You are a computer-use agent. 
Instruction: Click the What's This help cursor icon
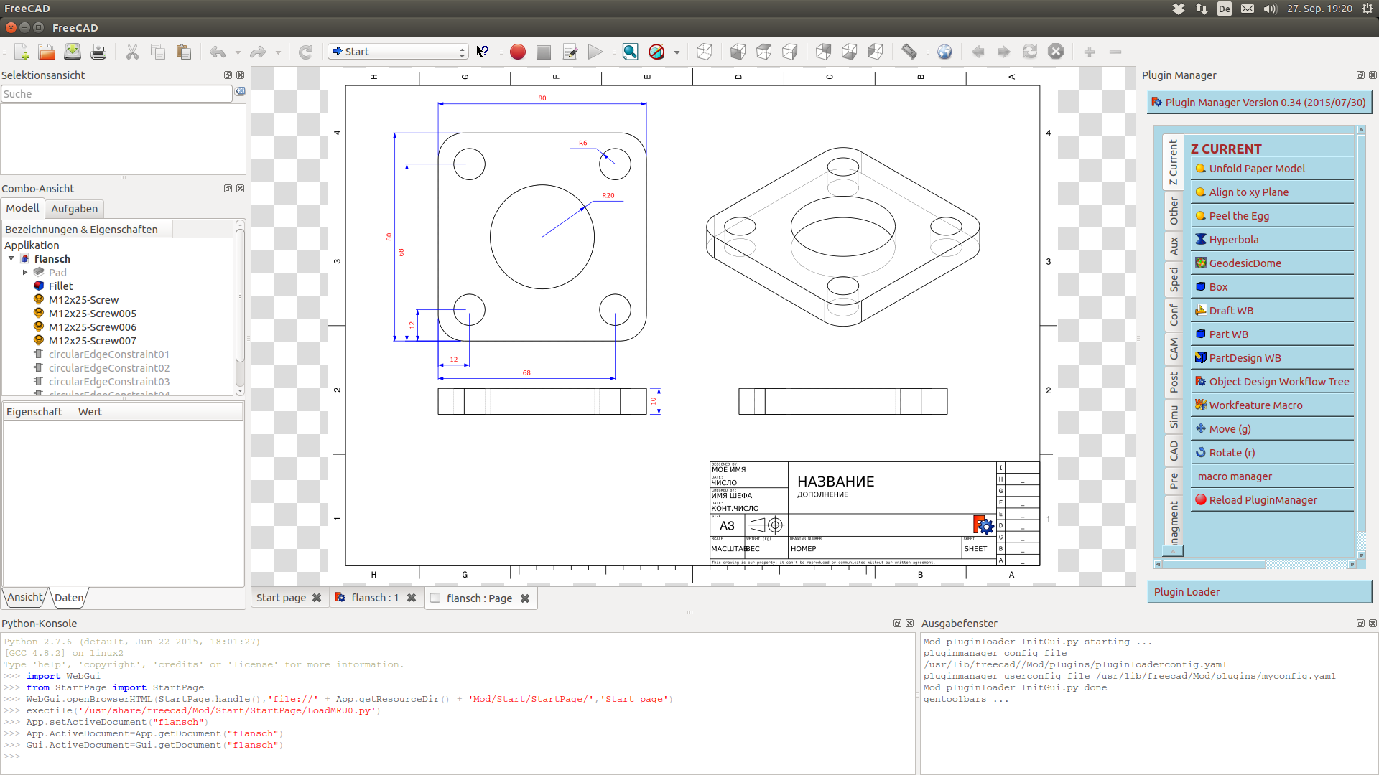coord(483,52)
